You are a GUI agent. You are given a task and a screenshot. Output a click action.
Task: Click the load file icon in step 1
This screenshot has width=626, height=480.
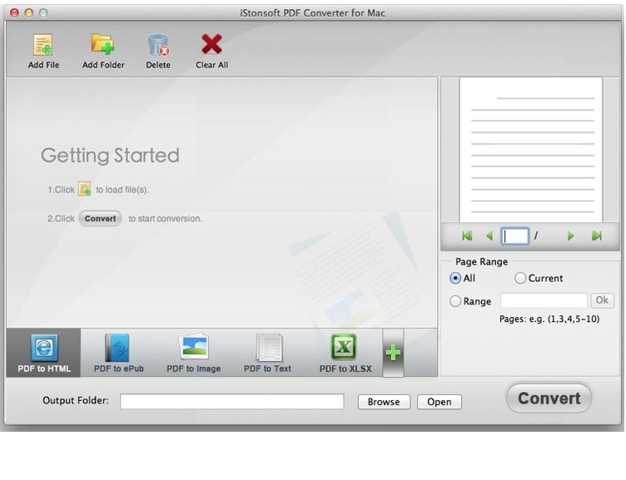[x=85, y=189]
